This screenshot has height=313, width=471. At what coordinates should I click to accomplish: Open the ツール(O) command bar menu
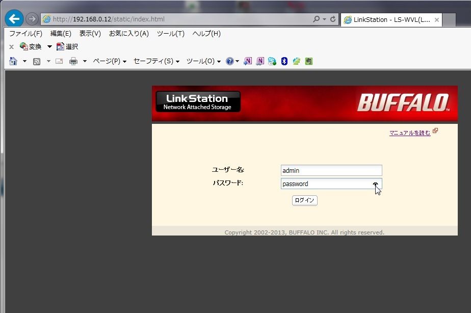pos(203,61)
